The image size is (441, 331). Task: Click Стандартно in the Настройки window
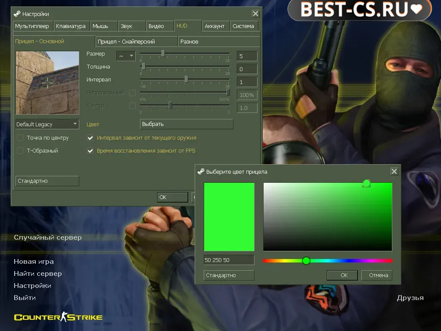click(x=47, y=181)
